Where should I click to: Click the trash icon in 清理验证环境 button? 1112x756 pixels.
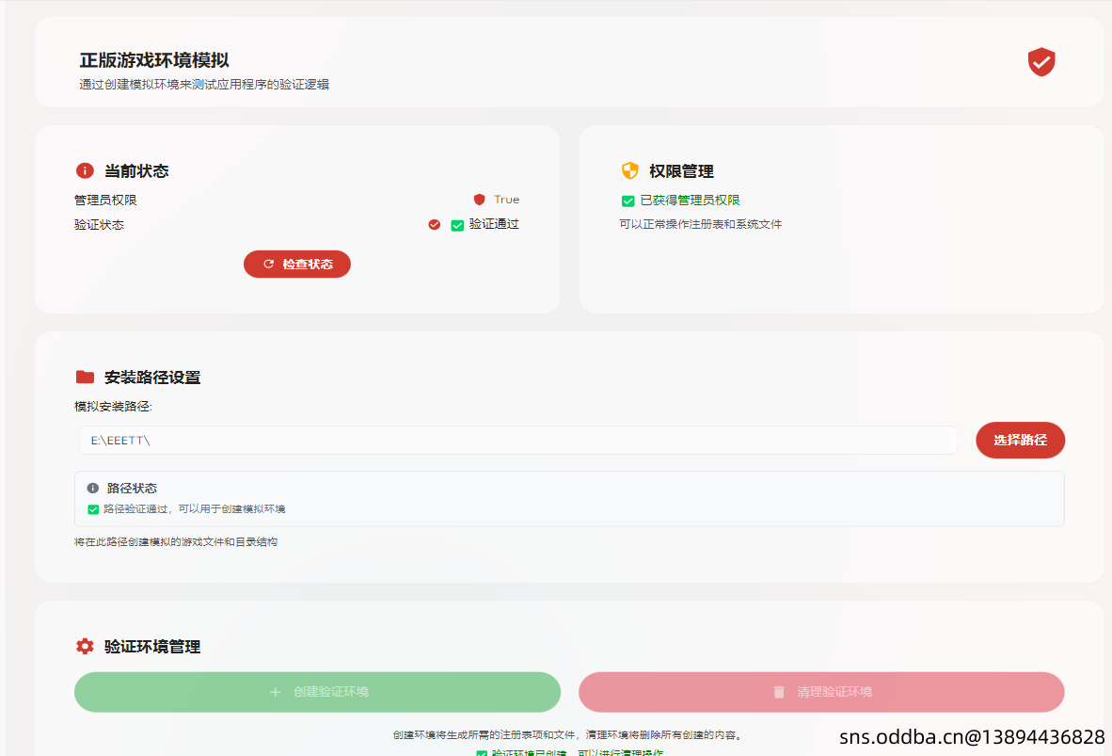tap(778, 692)
